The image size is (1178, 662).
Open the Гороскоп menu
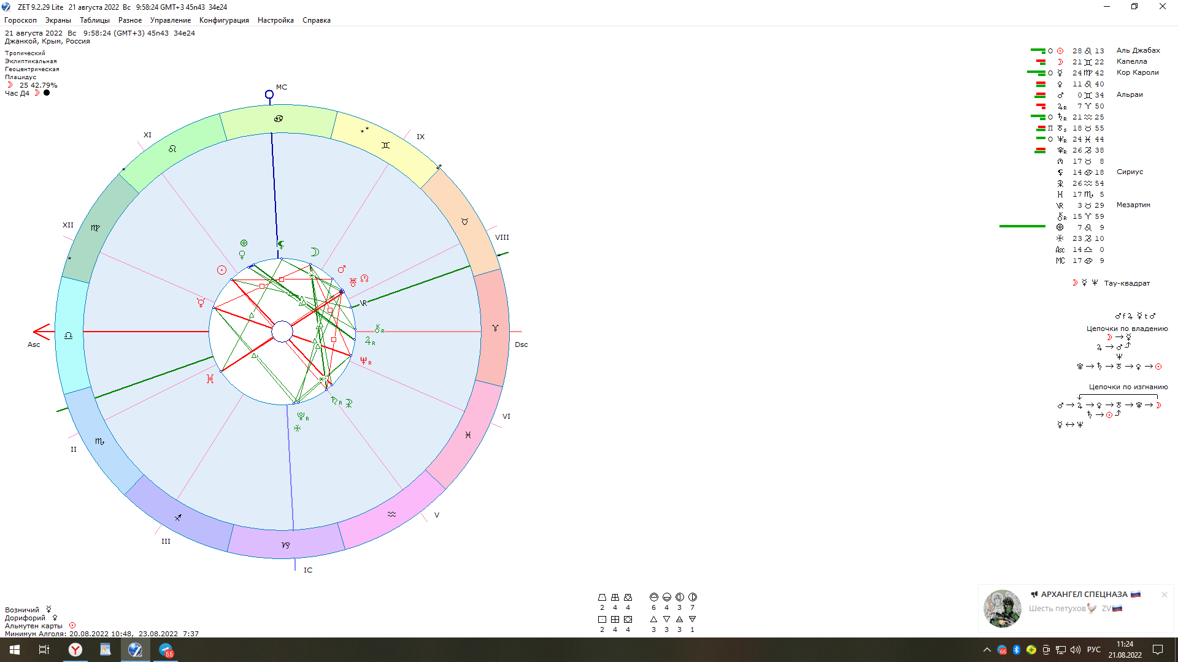[x=20, y=20]
